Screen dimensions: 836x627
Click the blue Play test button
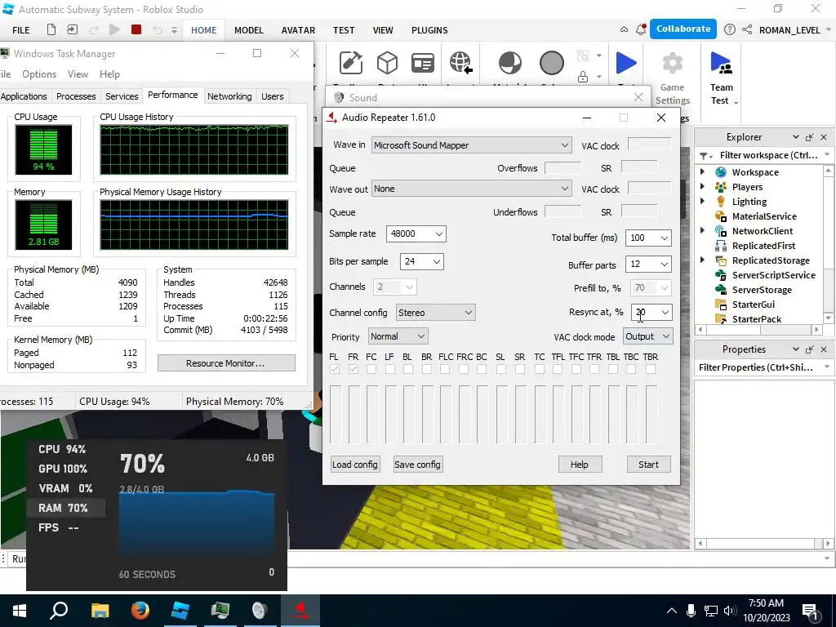click(x=626, y=63)
